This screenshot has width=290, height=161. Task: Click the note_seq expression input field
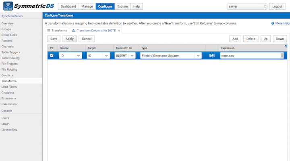[x=251, y=56]
